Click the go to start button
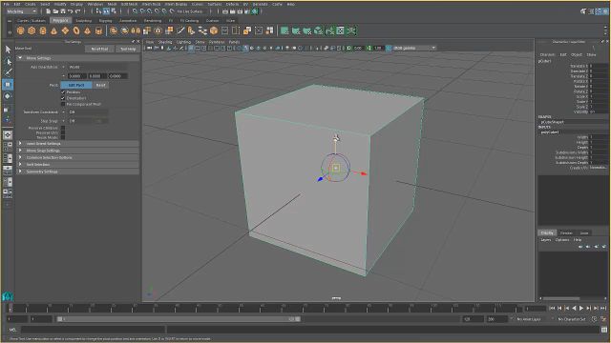This screenshot has height=343, width=611. 552,308
